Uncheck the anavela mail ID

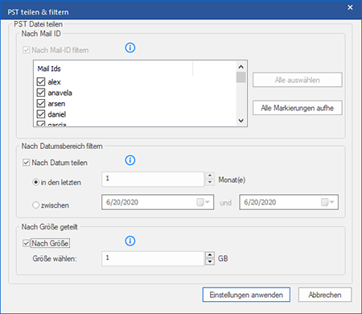coord(41,93)
